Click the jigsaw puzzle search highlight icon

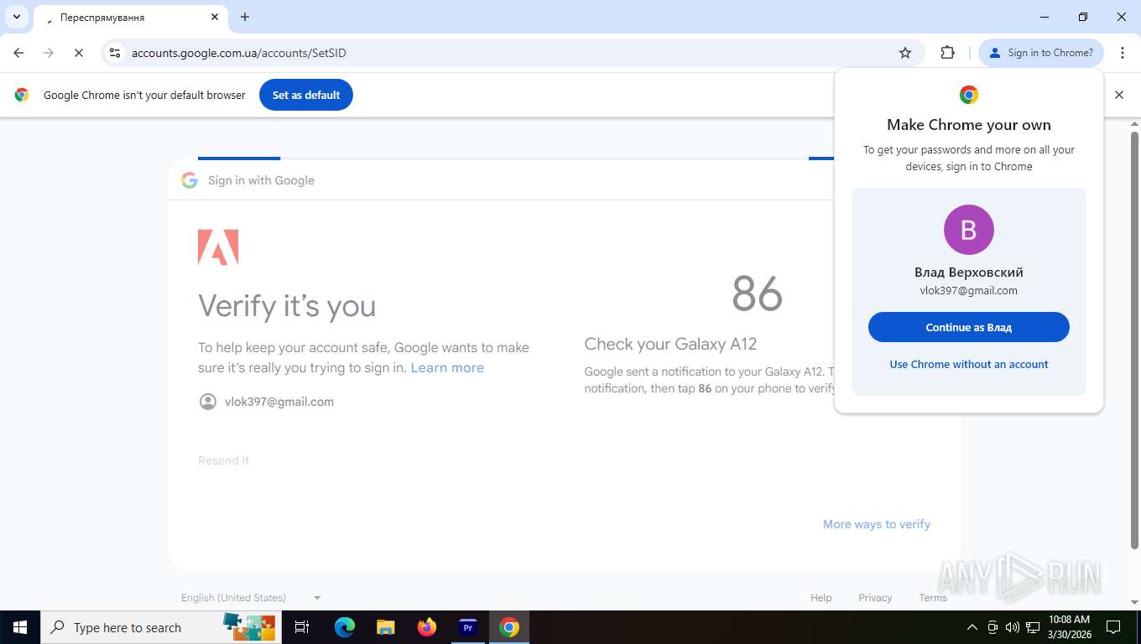click(249, 627)
